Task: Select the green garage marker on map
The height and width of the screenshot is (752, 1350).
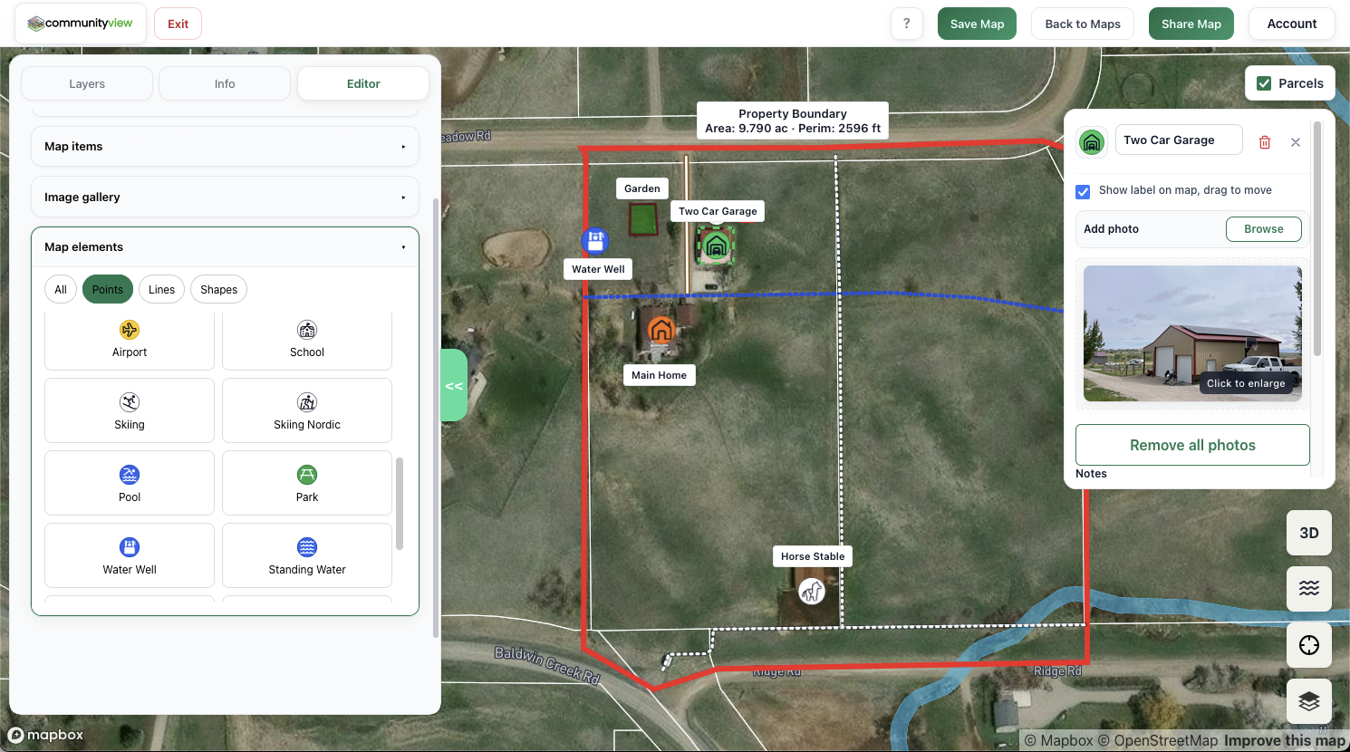Action: pos(716,245)
